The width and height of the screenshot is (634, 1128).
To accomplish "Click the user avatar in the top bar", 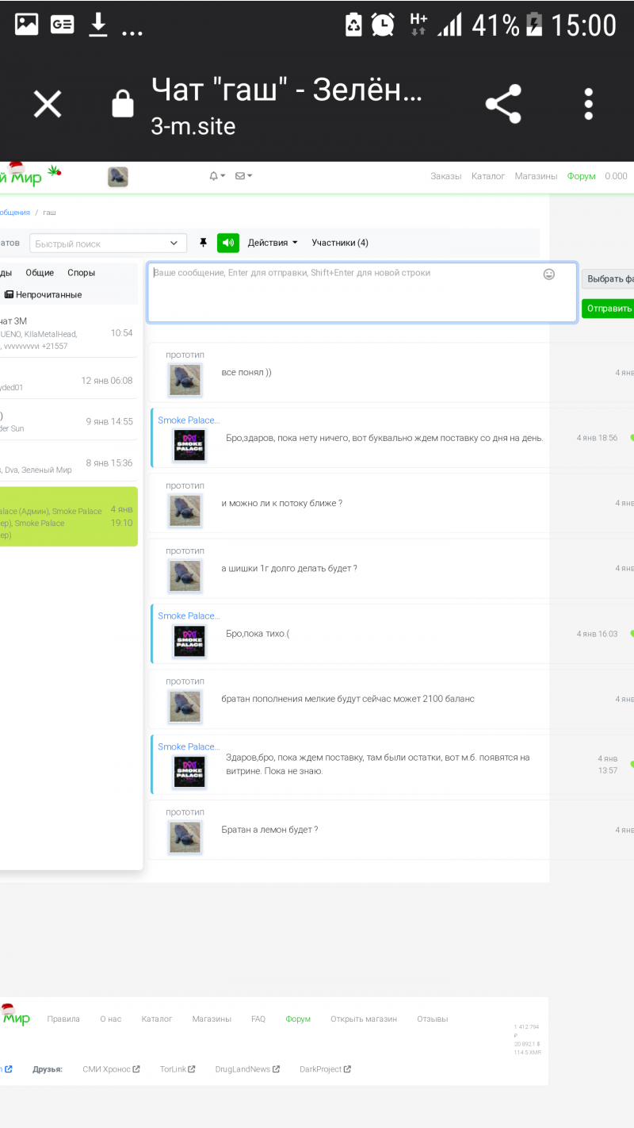I will [118, 177].
